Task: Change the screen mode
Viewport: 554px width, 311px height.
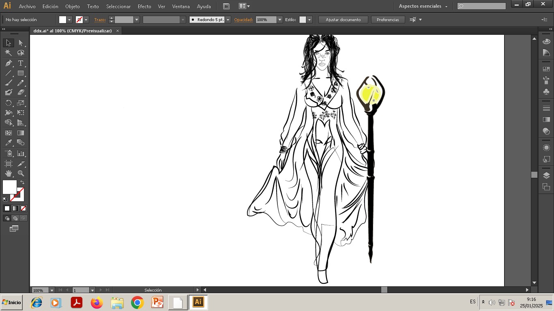Action: point(14,229)
